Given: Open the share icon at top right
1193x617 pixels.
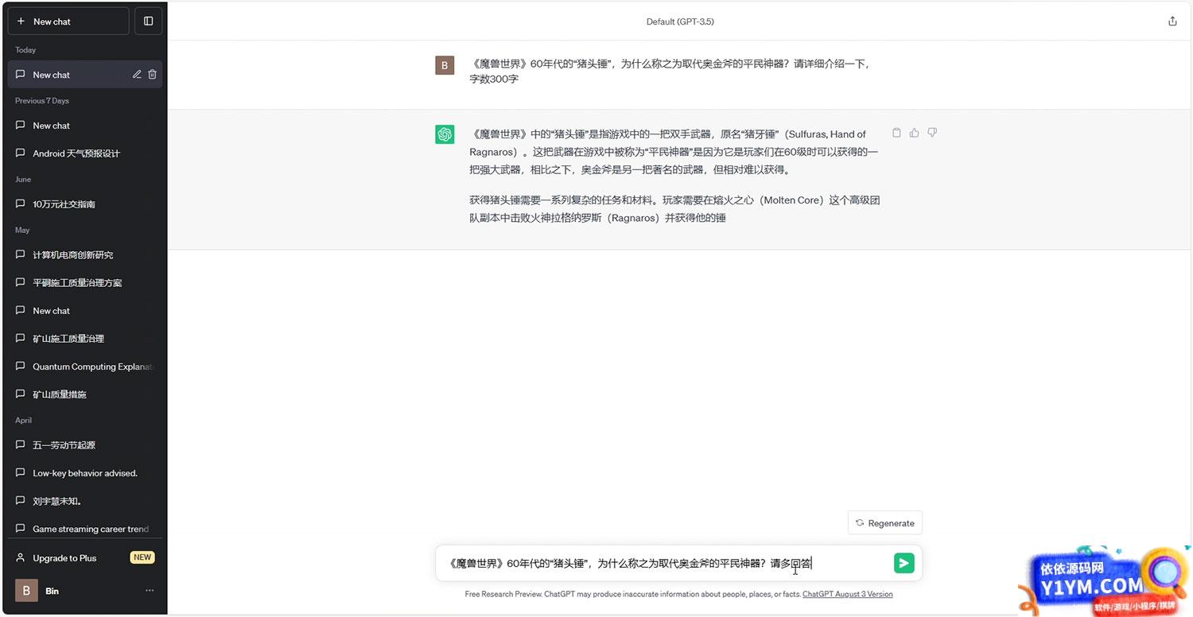Looking at the screenshot, I should [x=1172, y=21].
